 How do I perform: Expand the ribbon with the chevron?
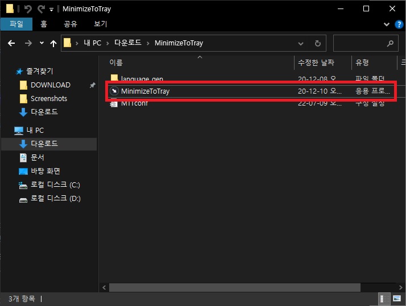(x=386, y=24)
